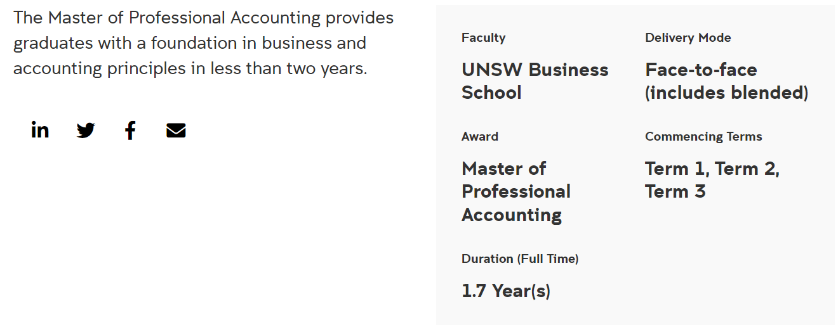Click the '(includes blended)' text
Screen dimensions: 838x325
coord(727,93)
